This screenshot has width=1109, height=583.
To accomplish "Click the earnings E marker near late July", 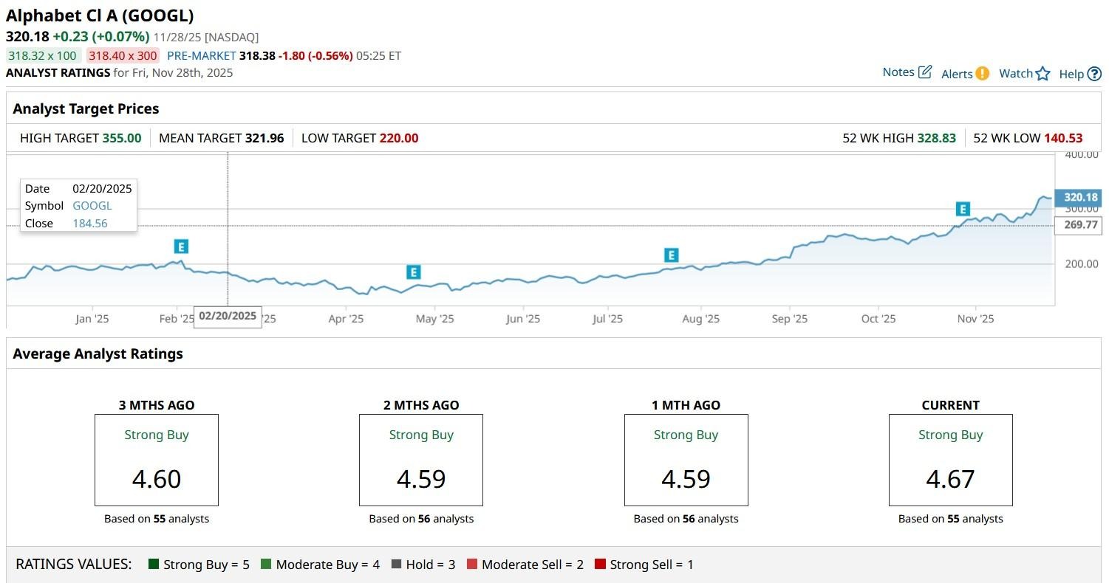I will pos(671,255).
